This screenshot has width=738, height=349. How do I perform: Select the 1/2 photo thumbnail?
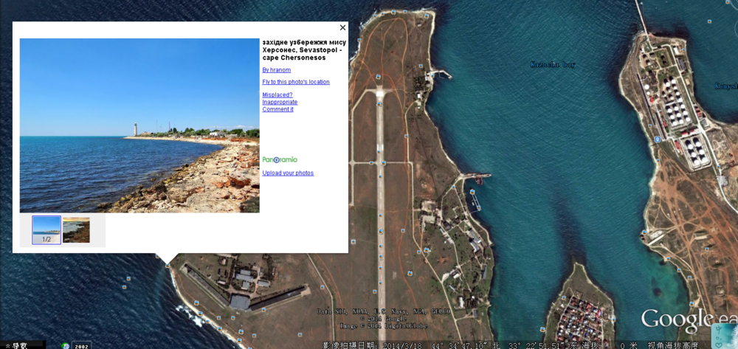point(46,230)
